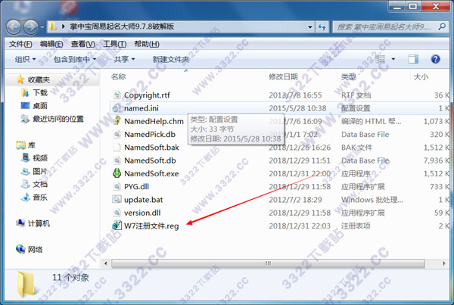The image size is (454, 305).
Task: Sort by the 修改日期 column header
Action: [x=283, y=76]
